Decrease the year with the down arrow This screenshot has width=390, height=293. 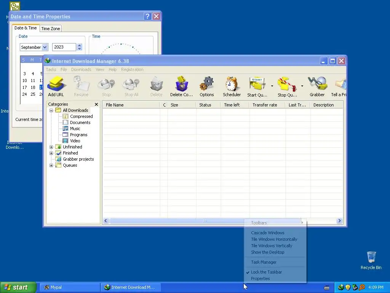point(79,48)
